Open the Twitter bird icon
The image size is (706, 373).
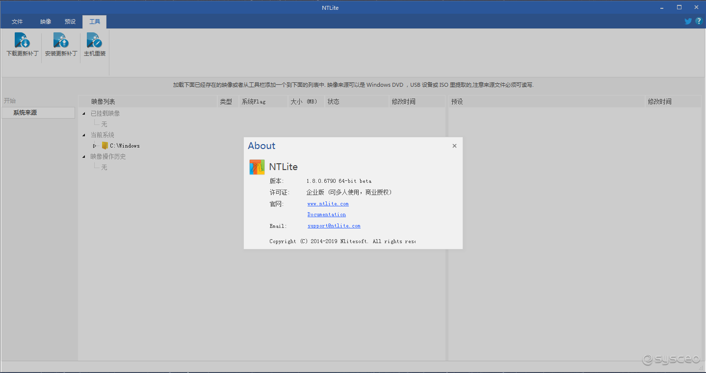pos(688,22)
